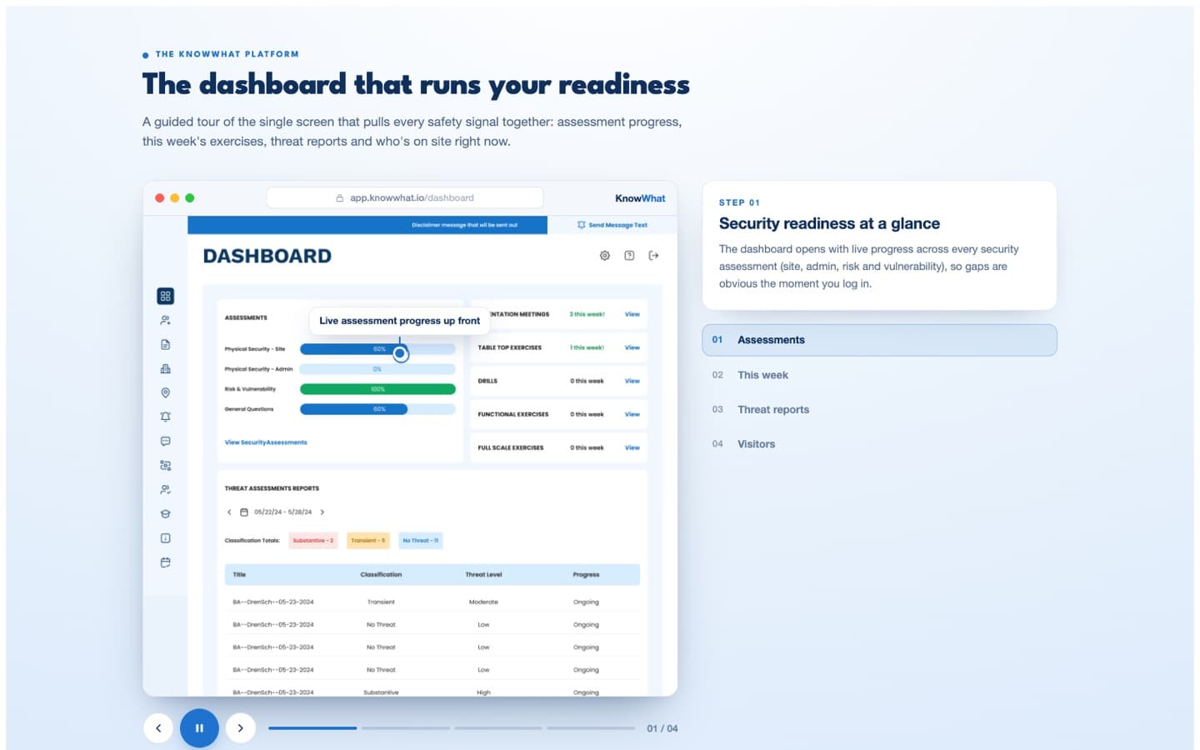The image size is (1200, 750).
Task: Select the buildings icon in sidebar
Action: 165,368
